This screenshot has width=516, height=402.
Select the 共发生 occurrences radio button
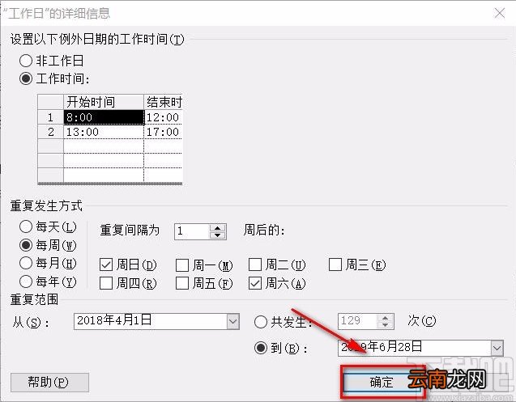[260, 322]
